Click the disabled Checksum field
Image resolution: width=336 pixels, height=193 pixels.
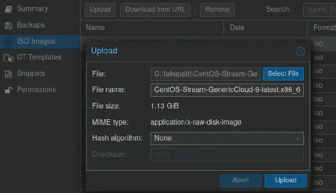point(227,155)
